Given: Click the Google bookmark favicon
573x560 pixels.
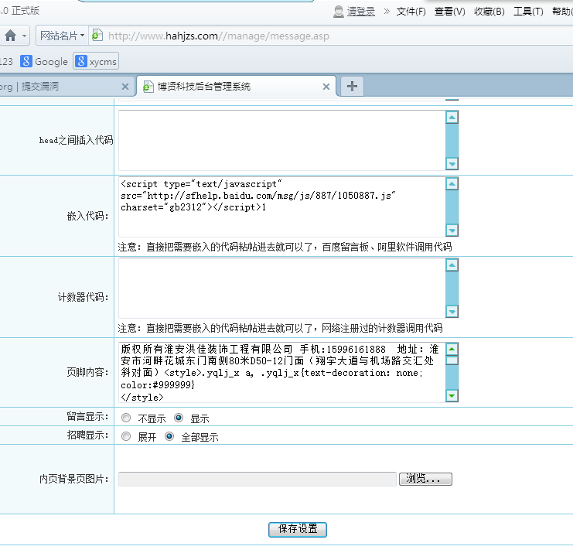Looking at the screenshot, I should click(26, 61).
